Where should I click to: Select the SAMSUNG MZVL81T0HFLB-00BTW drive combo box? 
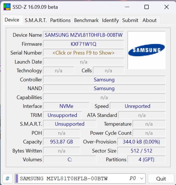coord(80,179)
